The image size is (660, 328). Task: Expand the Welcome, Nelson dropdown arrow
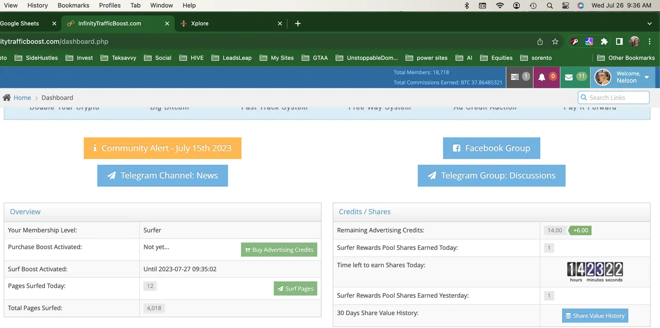tap(647, 77)
